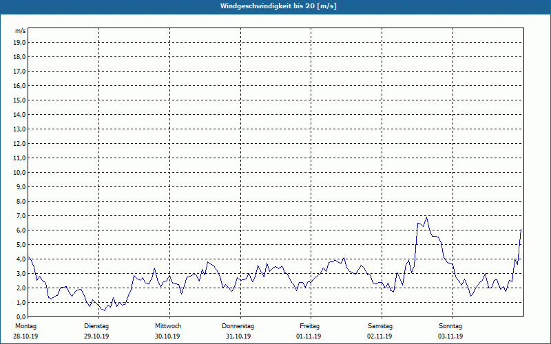Screen dimensions: 551x344
Task: Click the date label 01.11.19
Action: [x=309, y=336]
